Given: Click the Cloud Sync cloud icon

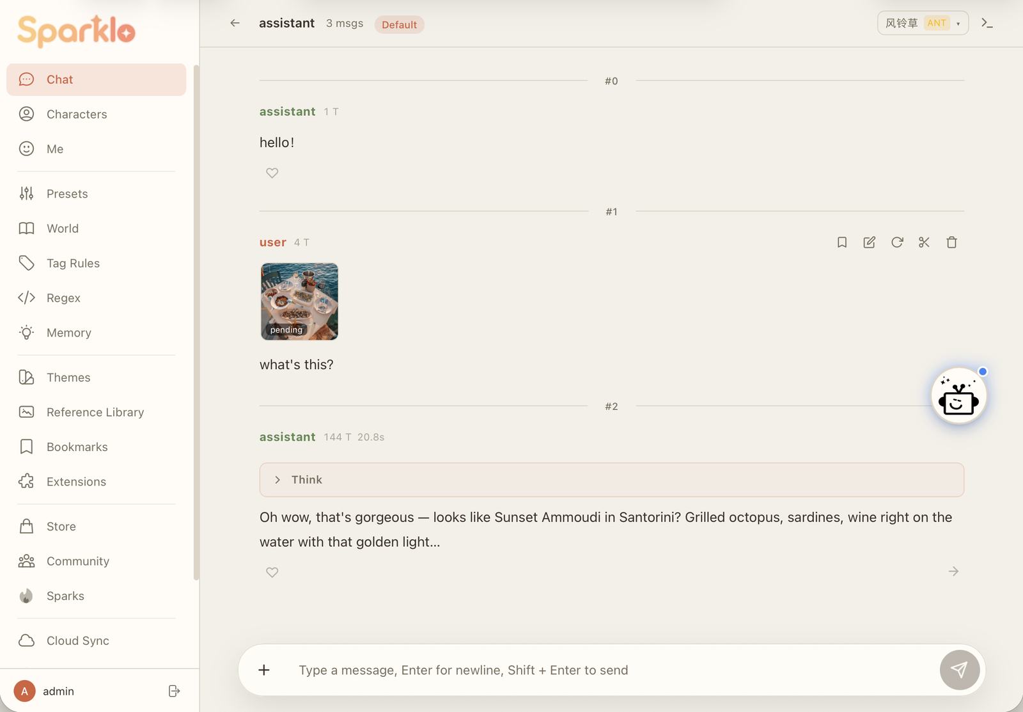Looking at the screenshot, I should tap(26, 640).
